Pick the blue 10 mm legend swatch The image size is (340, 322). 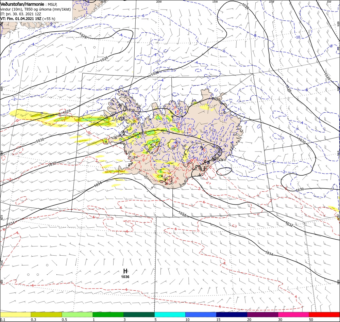click(201, 315)
